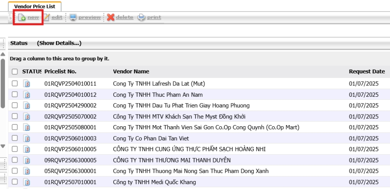Click the scroll down arrow on left panel

(3, 146)
